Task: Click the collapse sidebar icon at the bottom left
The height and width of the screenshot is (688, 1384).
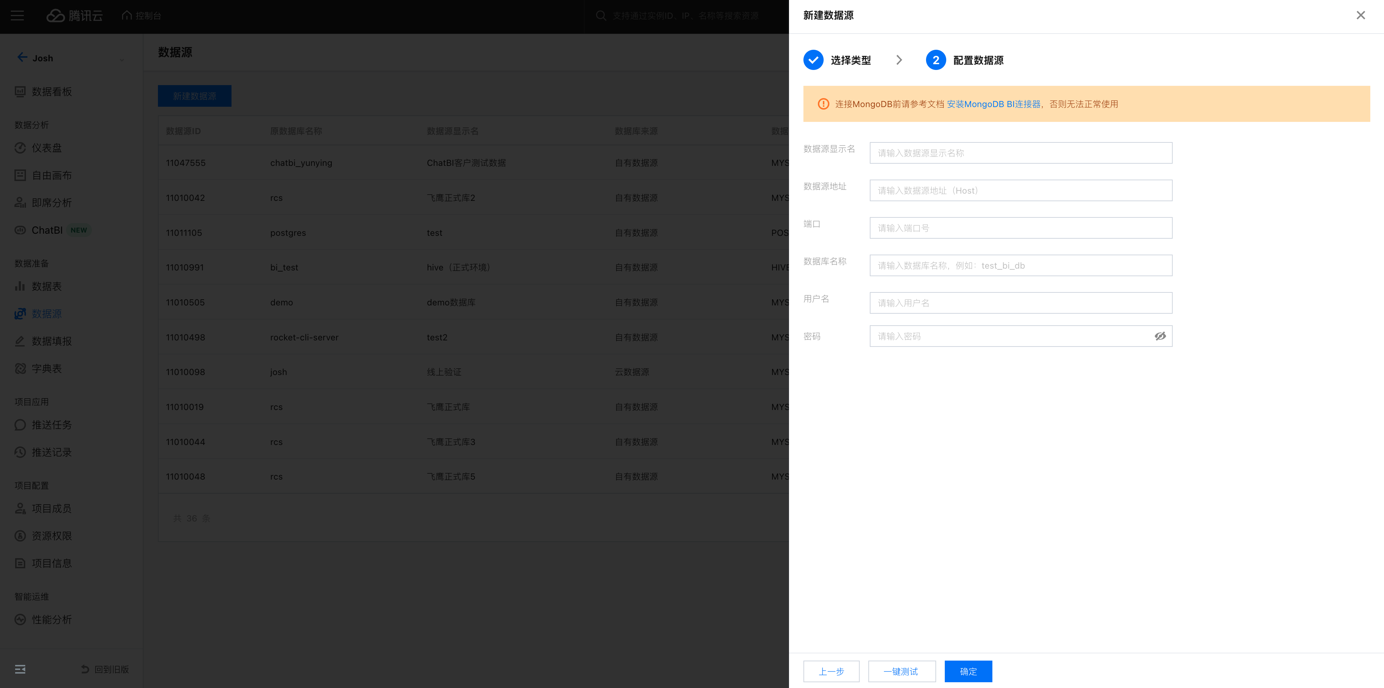Action: click(21, 669)
